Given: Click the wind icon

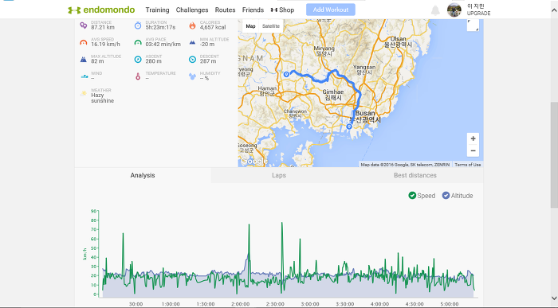Looking at the screenshot, I should 84,76.
